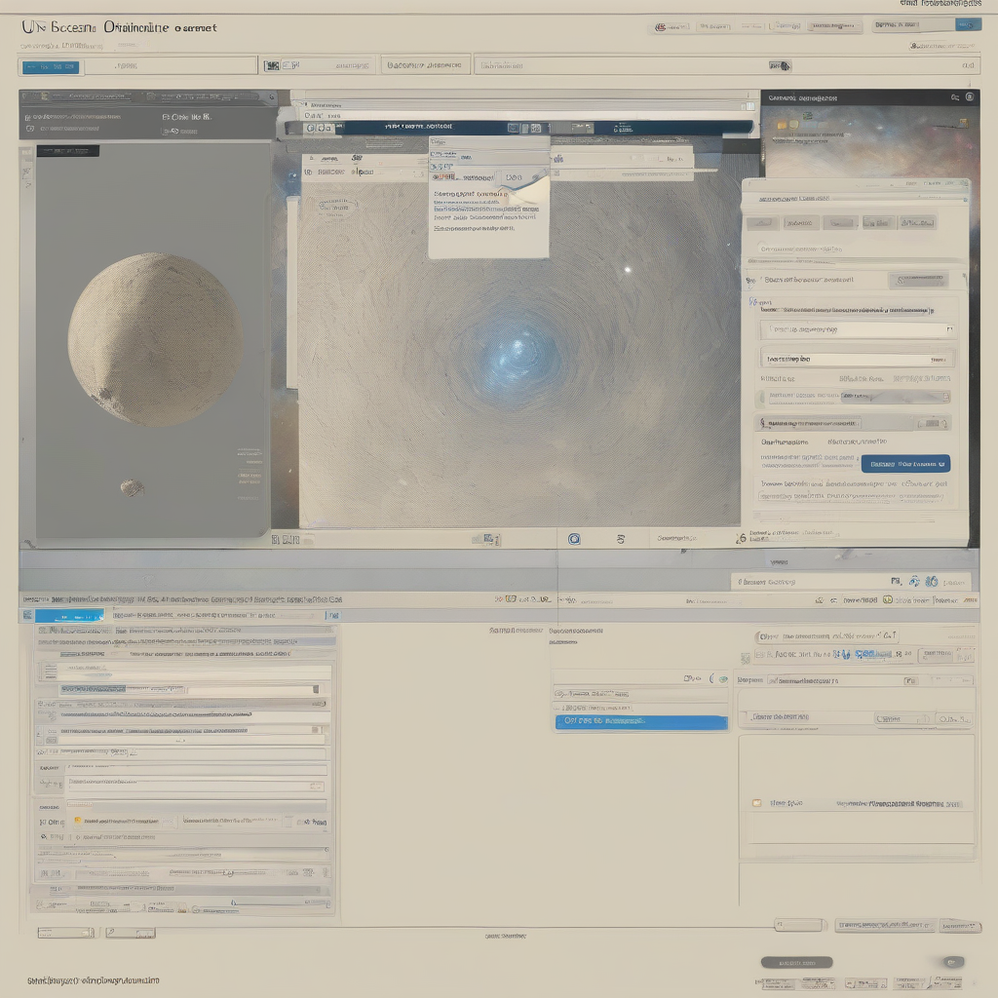Click the small moon object below the large planet

tap(132, 487)
